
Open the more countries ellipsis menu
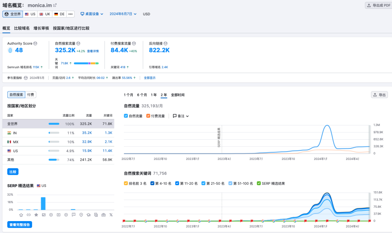[70, 14]
